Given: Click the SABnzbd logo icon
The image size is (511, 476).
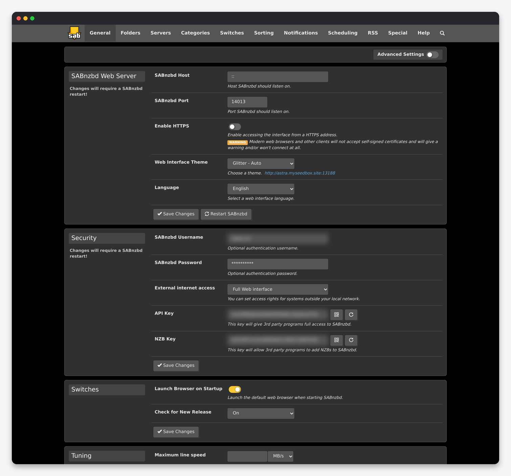Looking at the screenshot, I should tap(74, 33).
